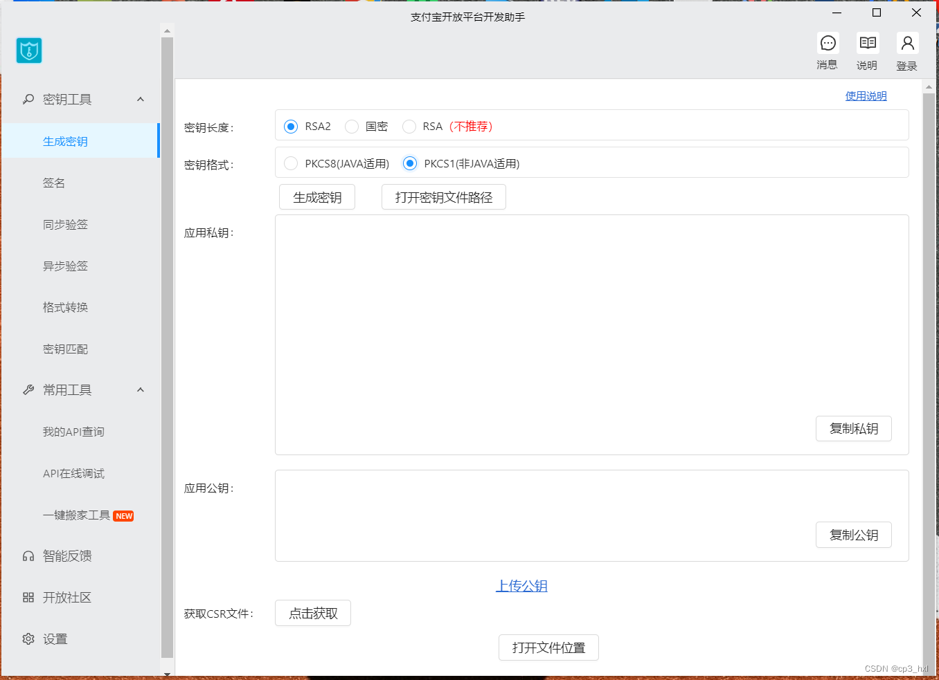Click the 密钥长度: label
939x680 pixels.
click(209, 128)
